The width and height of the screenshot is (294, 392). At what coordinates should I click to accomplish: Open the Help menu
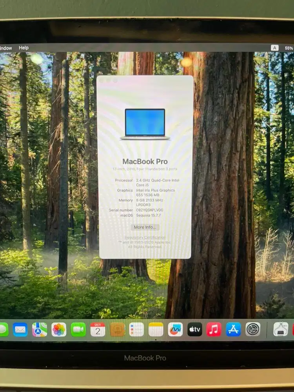[24, 48]
